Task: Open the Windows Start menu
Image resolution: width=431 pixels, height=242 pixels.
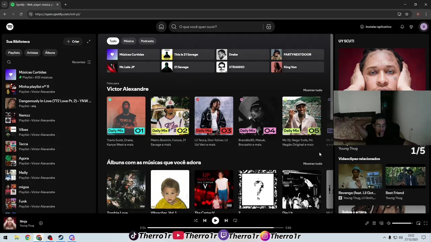Action: [x=5, y=238]
